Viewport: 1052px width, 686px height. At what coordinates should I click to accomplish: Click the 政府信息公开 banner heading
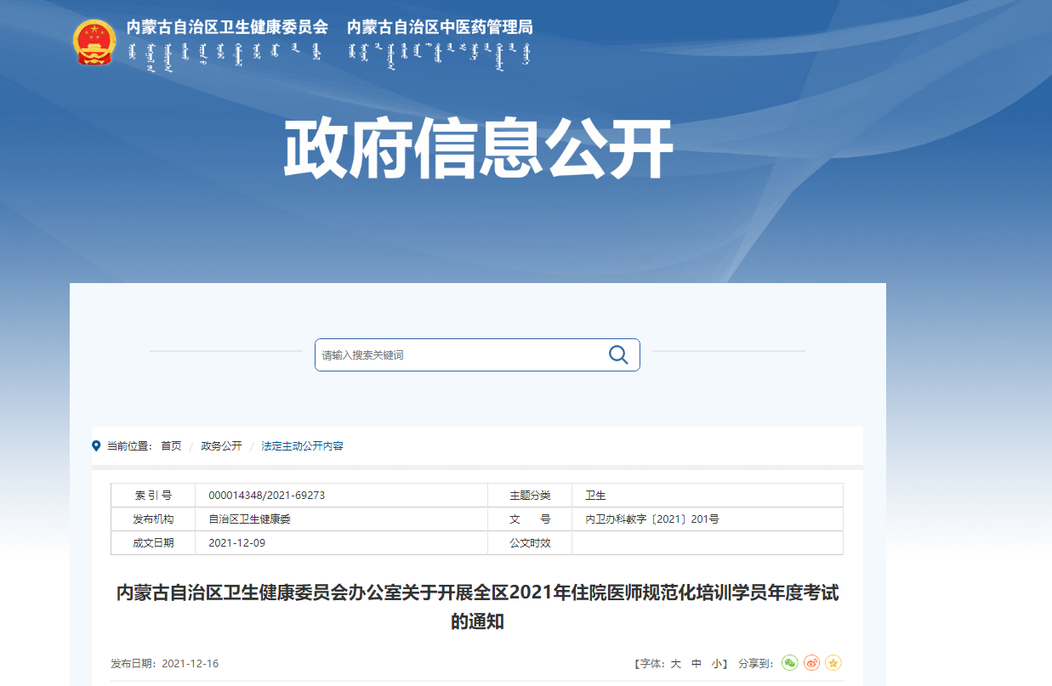tap(478, 150)
